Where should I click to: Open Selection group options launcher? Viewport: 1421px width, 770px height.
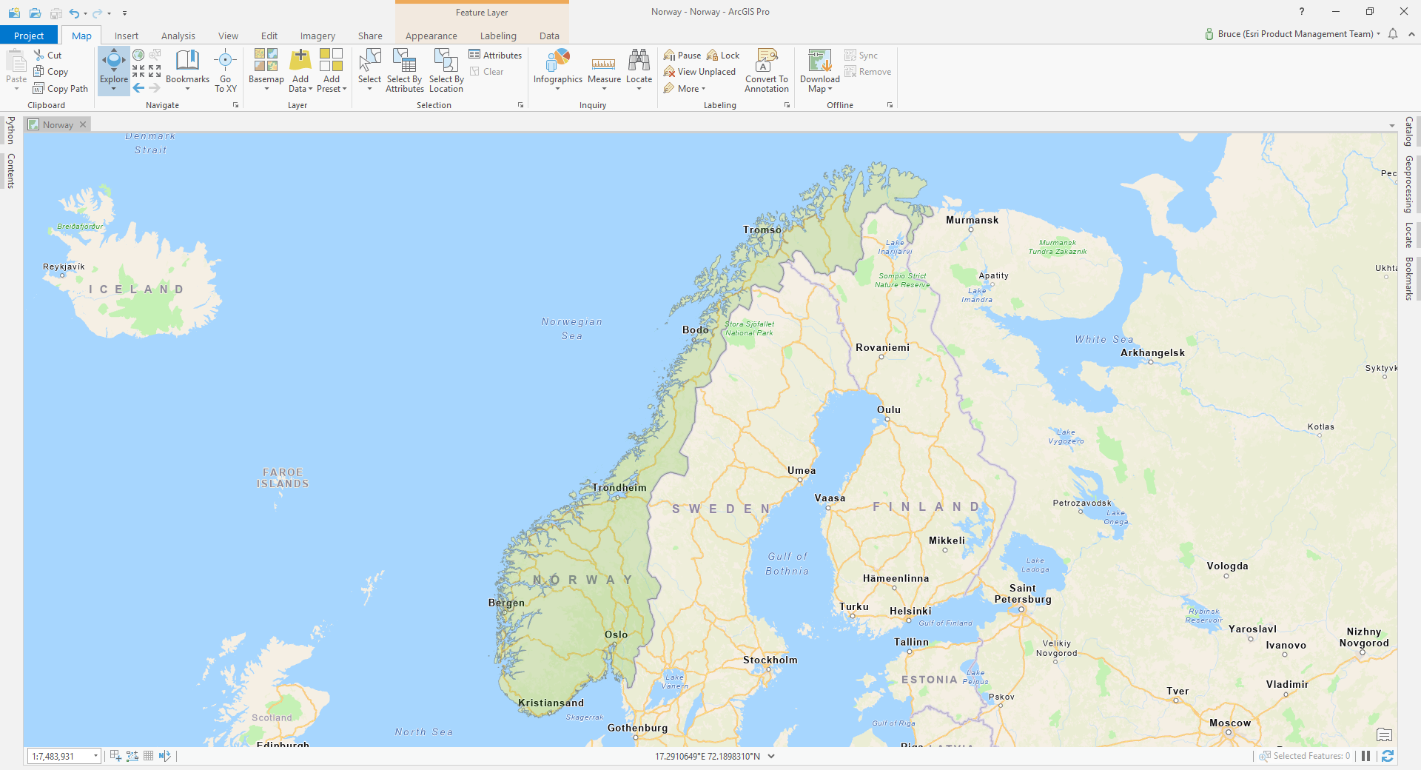pyautogui.click(x=521, y=105)
